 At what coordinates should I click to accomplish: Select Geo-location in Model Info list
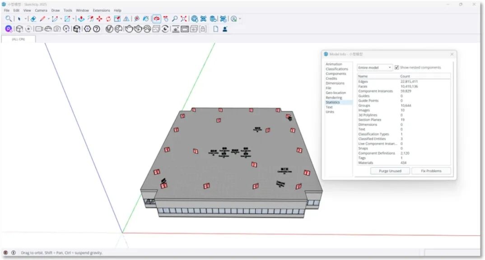click(336, 93)
